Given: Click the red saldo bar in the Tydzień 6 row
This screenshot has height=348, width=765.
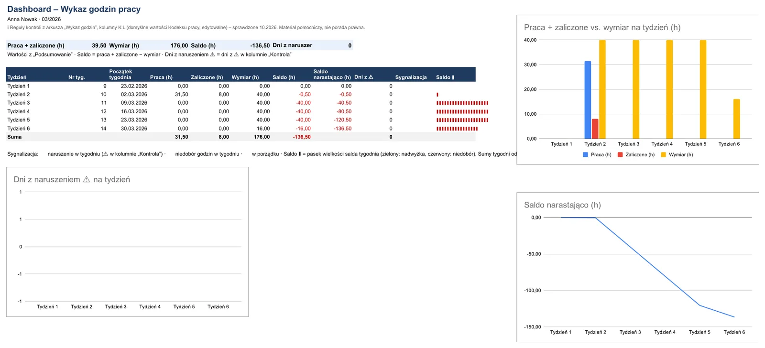Looking at the screenshot, I should click(x=457, y=129).
